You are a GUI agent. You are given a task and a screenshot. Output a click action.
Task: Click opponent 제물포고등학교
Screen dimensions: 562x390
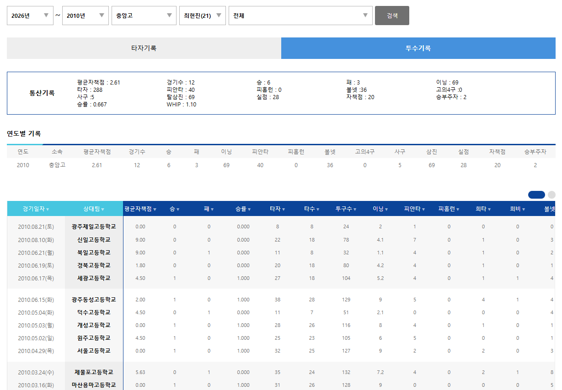pyautogui.click(x=94, y=372)
